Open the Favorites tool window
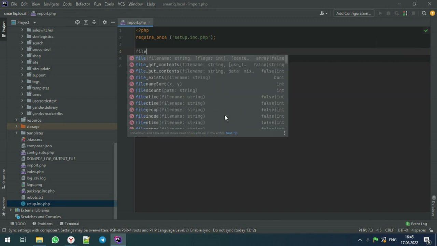 [4, 206]
